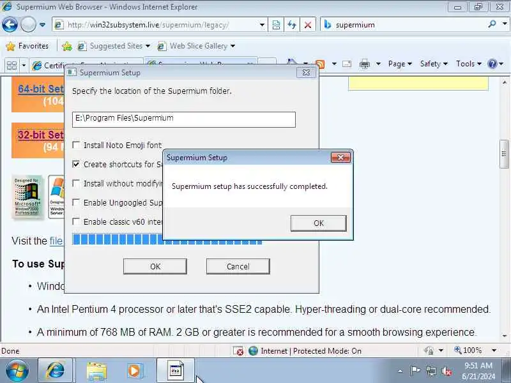Expand the zoom level dropdown arrow
Screen dimensions: 511x383
point(494,350)
